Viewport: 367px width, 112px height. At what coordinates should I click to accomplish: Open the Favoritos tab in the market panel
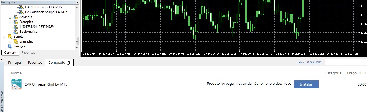pyautogui.click(x=35, y=63)
